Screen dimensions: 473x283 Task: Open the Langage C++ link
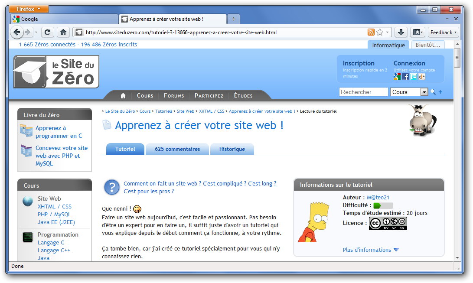(54, 250)
